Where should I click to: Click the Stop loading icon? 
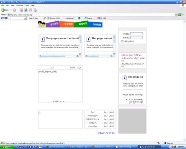[21, 10]
